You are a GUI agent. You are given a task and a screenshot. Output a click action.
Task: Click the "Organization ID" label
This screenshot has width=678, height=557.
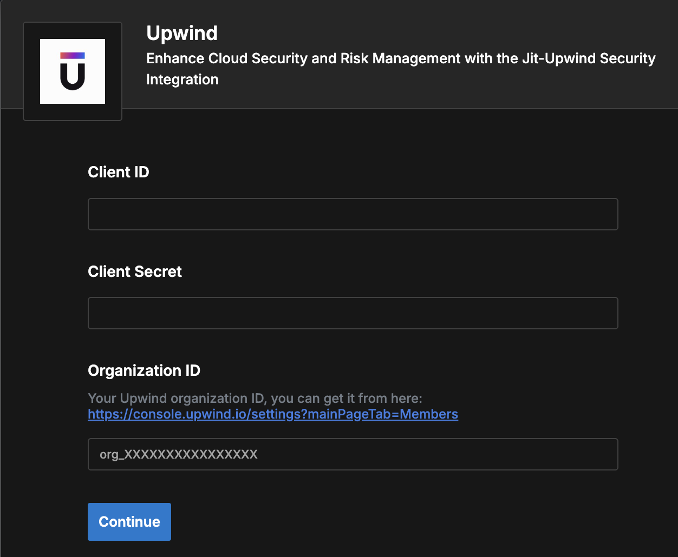(x=144, y=370)
